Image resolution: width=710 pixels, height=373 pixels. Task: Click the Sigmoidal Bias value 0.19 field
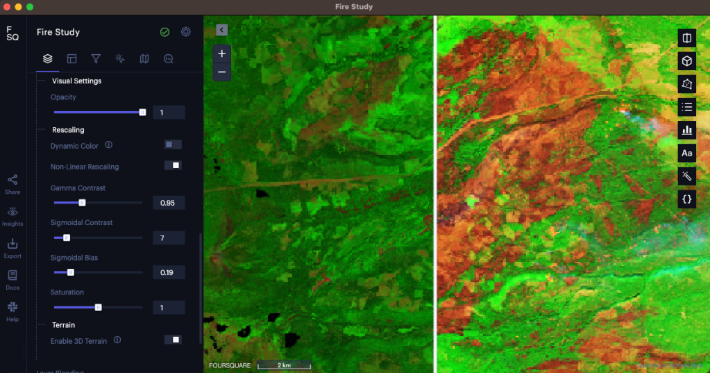[x=169, y=272]
